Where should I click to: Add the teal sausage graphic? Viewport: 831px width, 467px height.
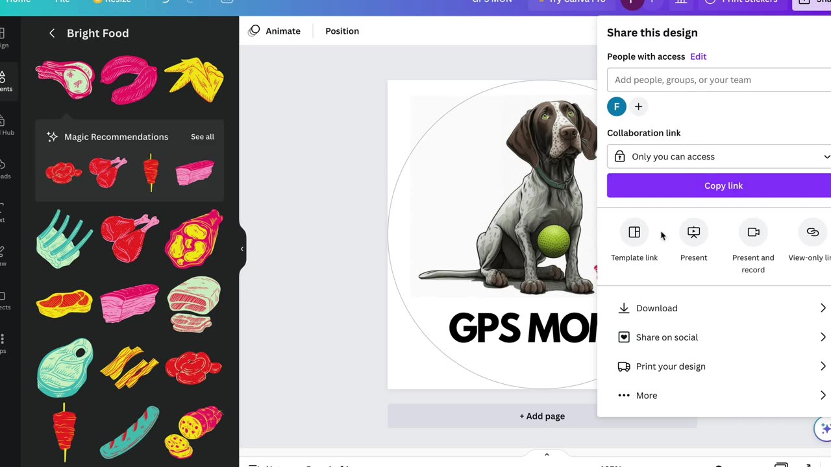130,432
